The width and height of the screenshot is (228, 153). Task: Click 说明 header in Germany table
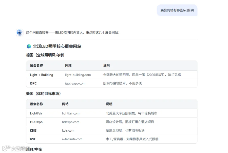[x=106, y=66]
